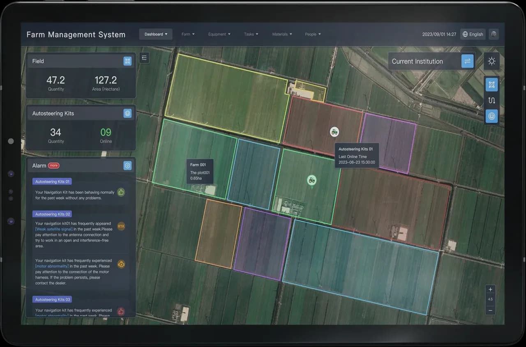Click the red 'more' badge beside Alarm
The width and height of the screenshot is (526, 347).
point(54,165)
